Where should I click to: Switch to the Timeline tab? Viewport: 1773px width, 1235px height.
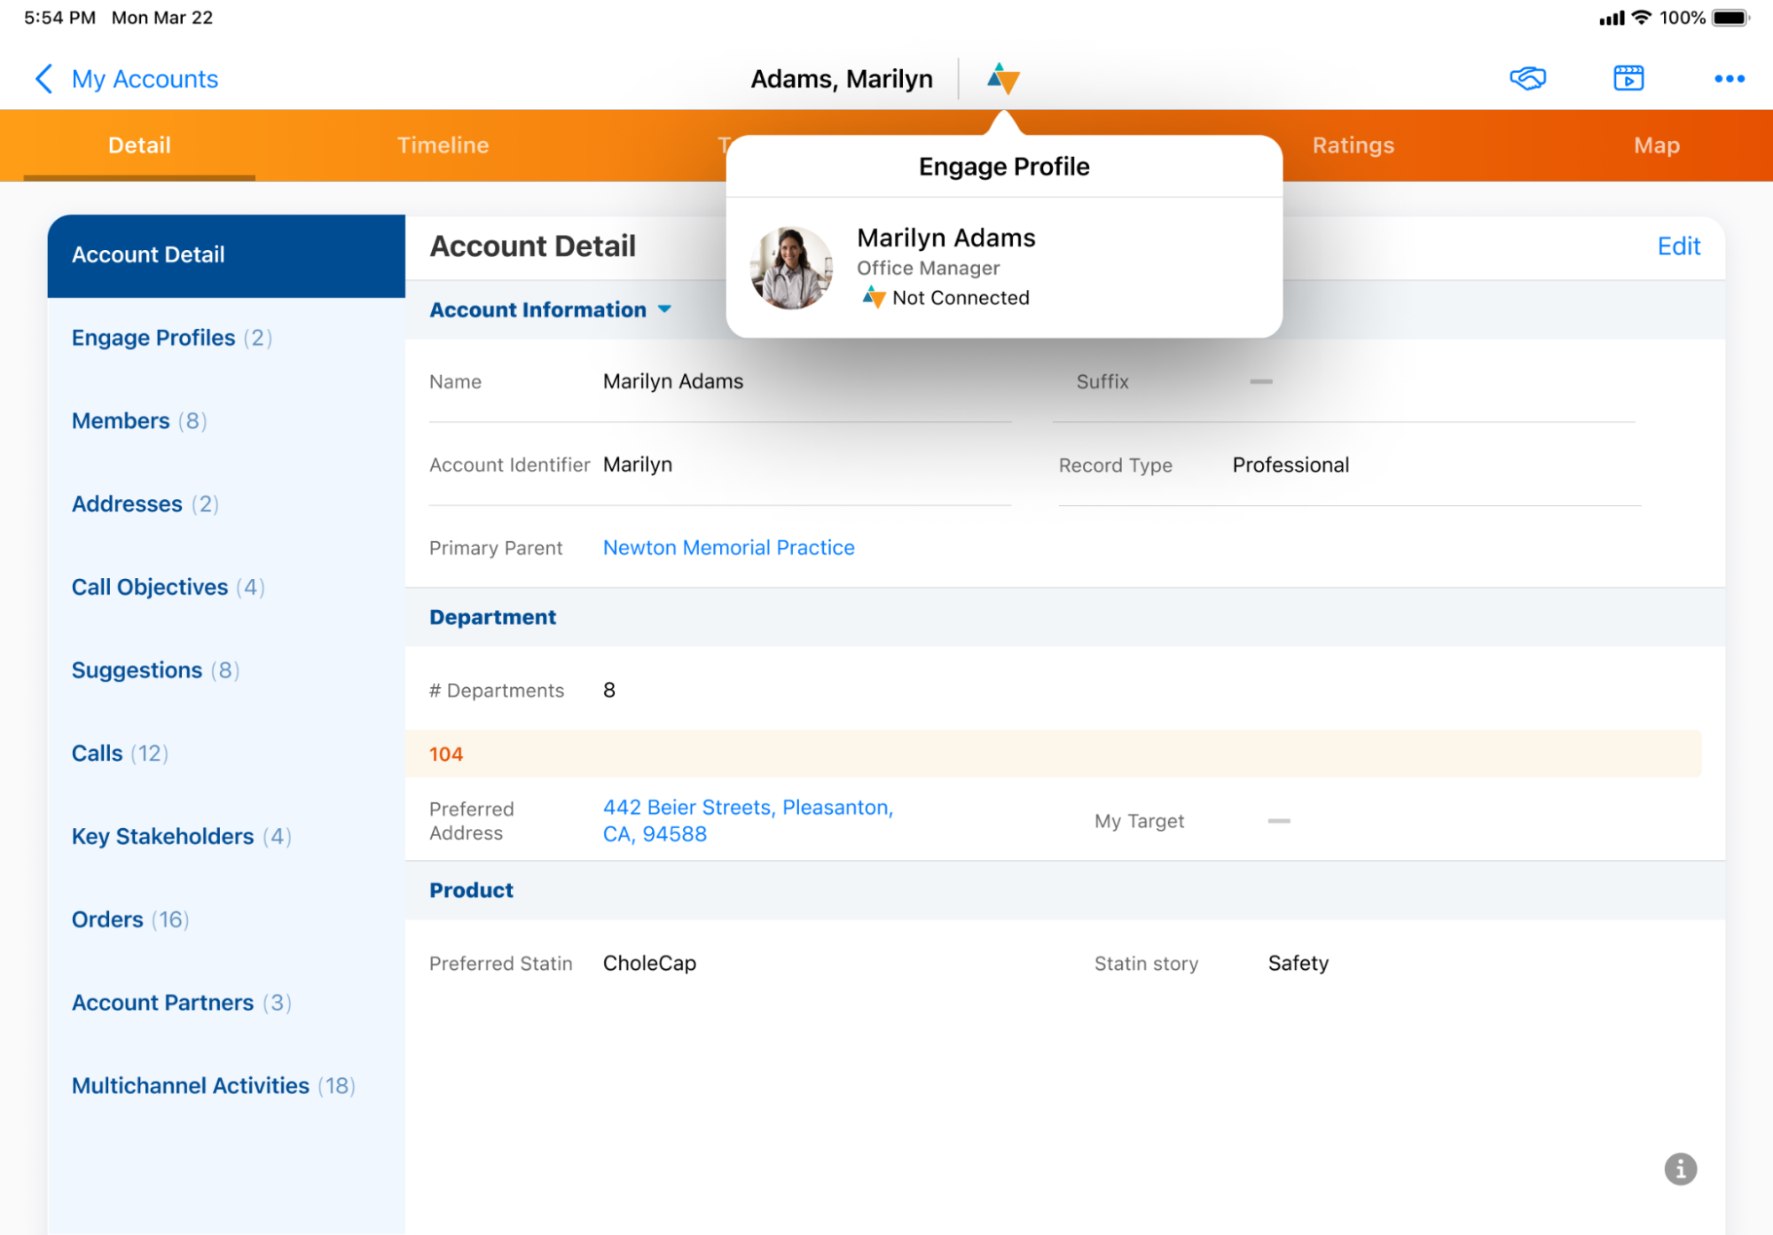(x=443, y=145)
